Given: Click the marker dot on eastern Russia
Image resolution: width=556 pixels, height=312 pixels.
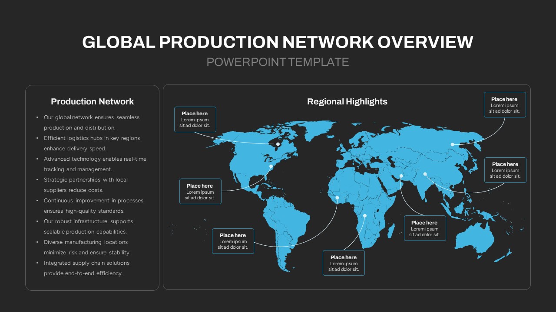Looking at the screenshot, I should [x=452, y=144].
